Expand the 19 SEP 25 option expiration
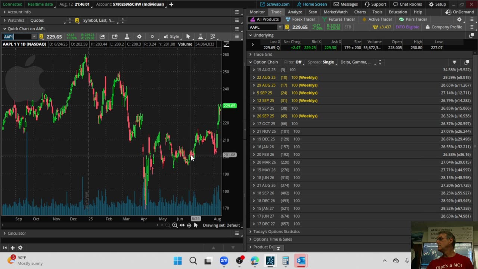 [254, 108]
